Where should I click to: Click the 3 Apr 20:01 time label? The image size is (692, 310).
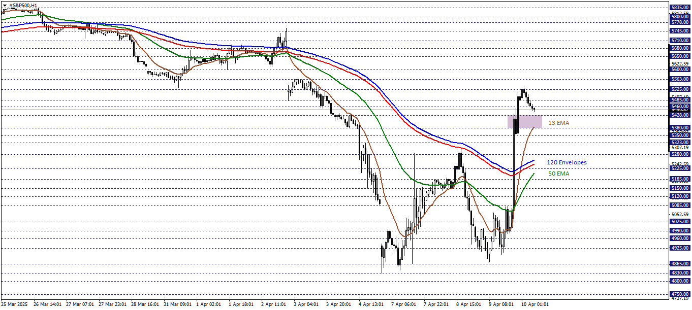339,304
